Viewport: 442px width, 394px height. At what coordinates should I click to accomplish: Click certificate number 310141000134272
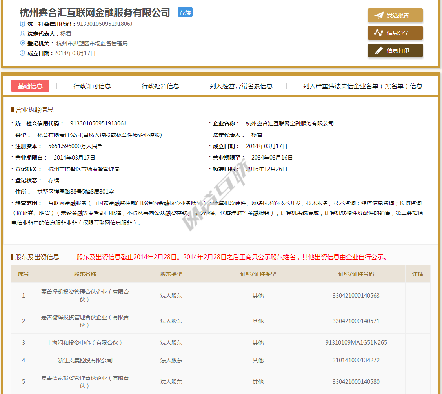356,360
